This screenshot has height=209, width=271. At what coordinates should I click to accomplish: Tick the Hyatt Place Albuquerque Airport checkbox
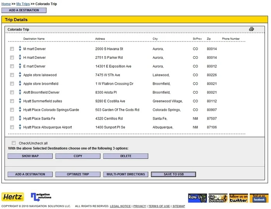click(12, 127)
